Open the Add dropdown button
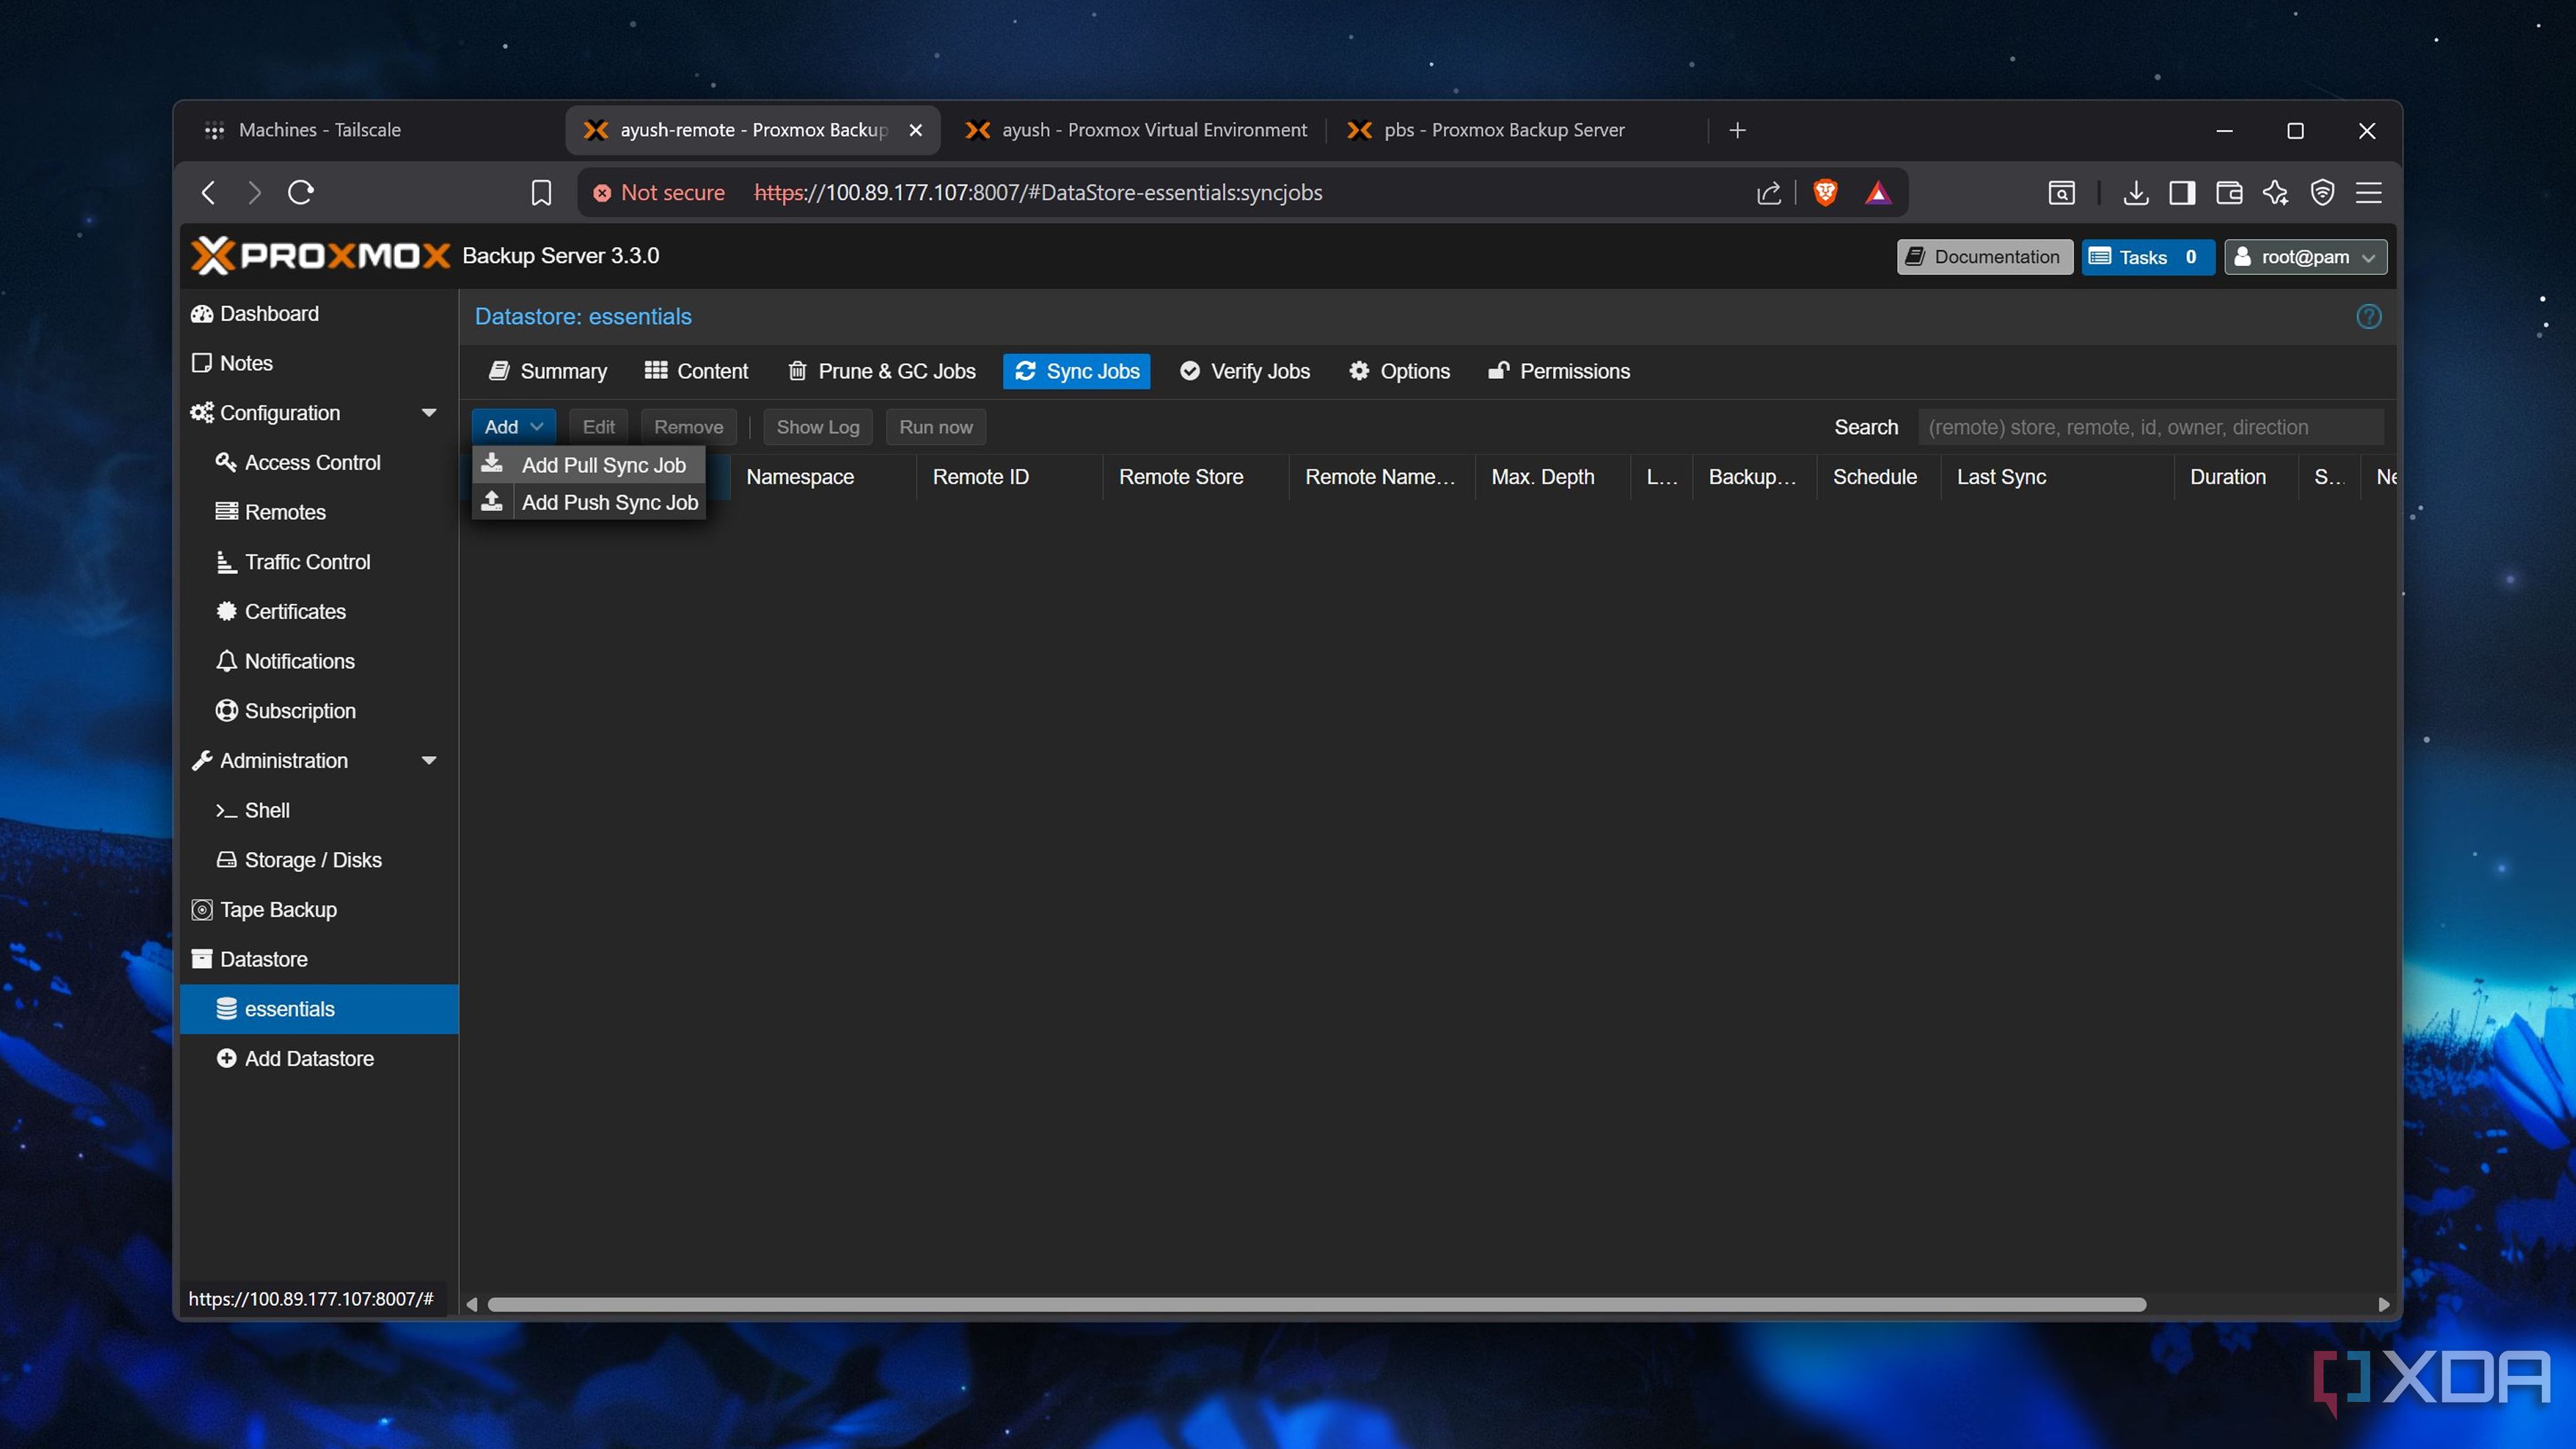The image size is (2576, 1449). point(513,427)
